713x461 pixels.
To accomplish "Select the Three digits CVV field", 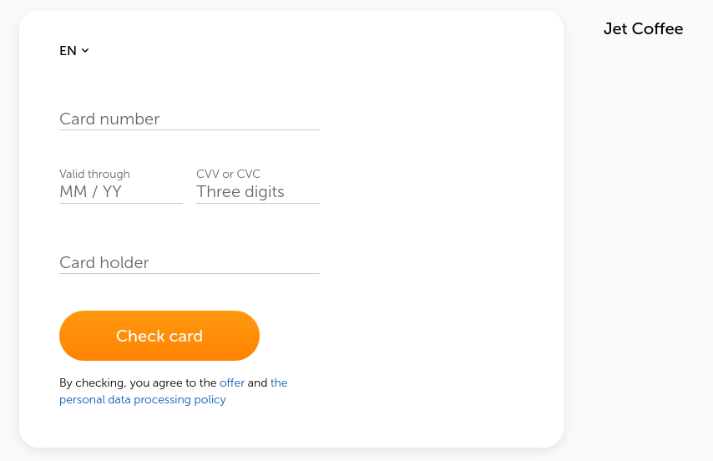I will [x=257, y=192].
